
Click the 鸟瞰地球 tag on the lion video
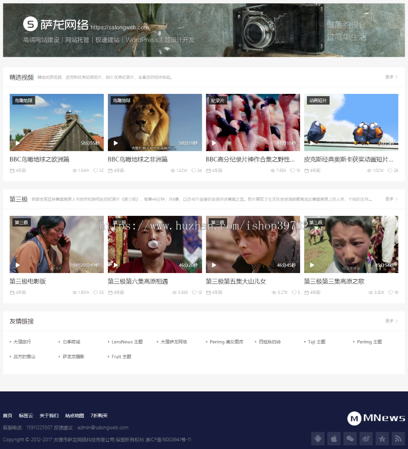121,101
